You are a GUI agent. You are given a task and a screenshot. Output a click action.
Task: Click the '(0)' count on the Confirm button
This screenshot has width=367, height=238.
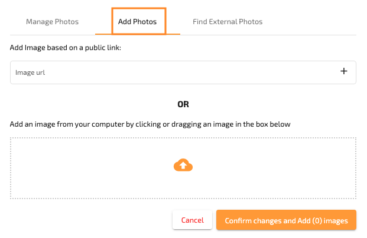317,220
